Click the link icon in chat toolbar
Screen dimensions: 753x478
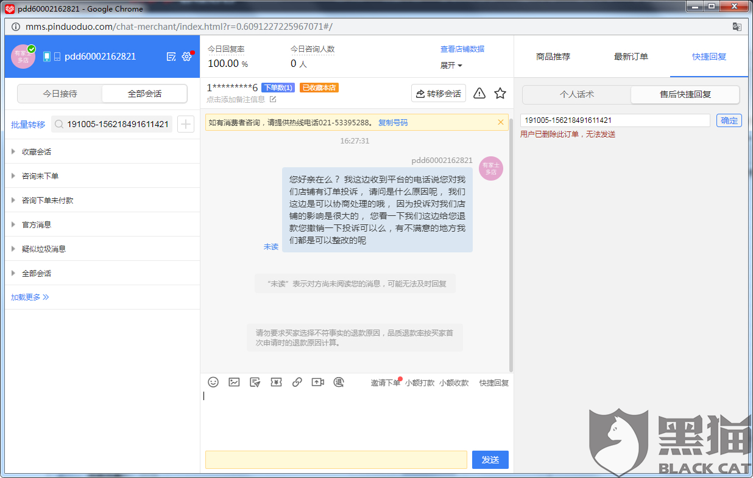pos(297,383)
